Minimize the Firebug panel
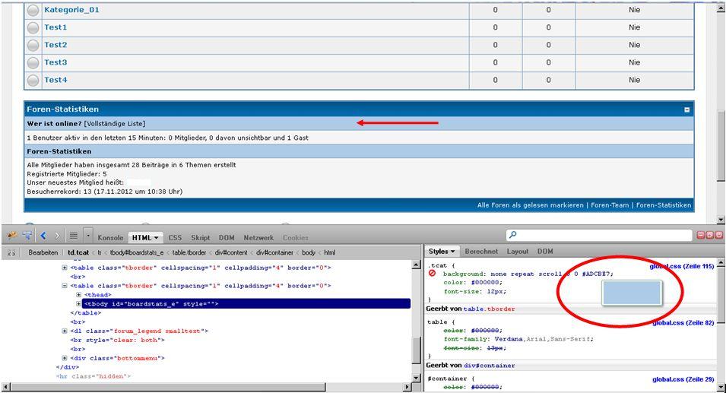This screenshot has height=393, width=726. pyautogui.click(x=701, y=235)
